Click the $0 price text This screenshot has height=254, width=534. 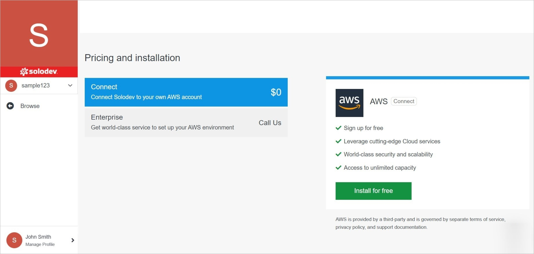click(x=276, y=92)
